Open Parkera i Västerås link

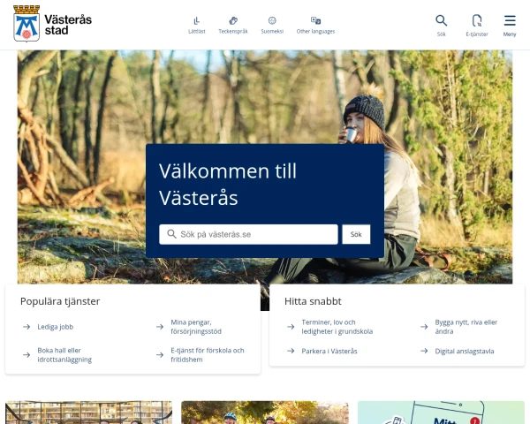point(329,351)
